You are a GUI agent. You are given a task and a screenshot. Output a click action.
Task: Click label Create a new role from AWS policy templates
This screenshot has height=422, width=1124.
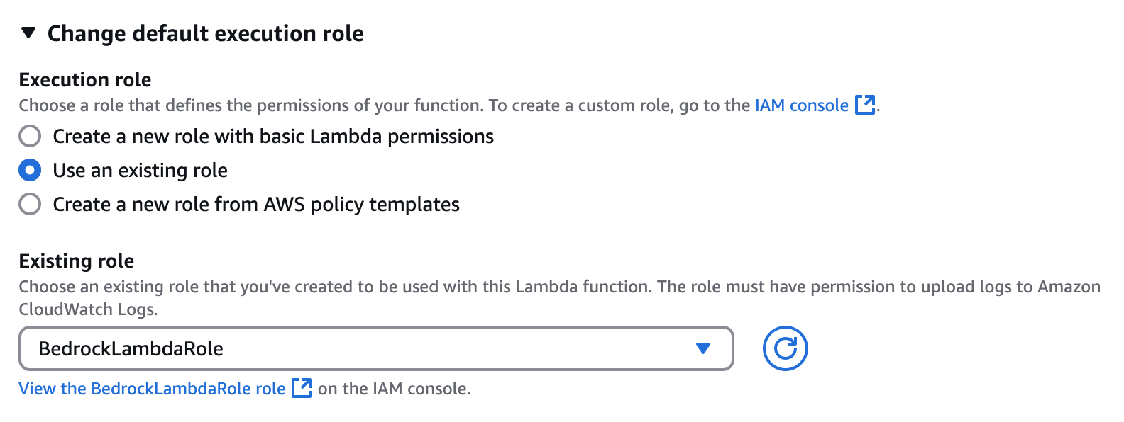tap(256, 204)
